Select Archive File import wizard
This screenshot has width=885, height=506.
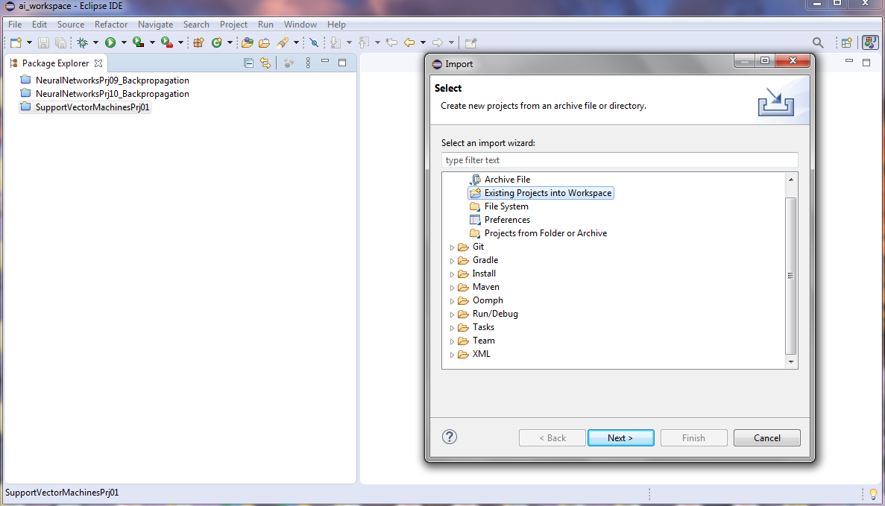point(507,180)
